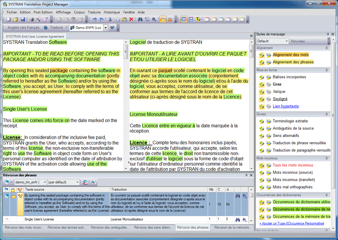
Task: Toggle Alignement des mots marking checkmark
Action: pos(262,55)
